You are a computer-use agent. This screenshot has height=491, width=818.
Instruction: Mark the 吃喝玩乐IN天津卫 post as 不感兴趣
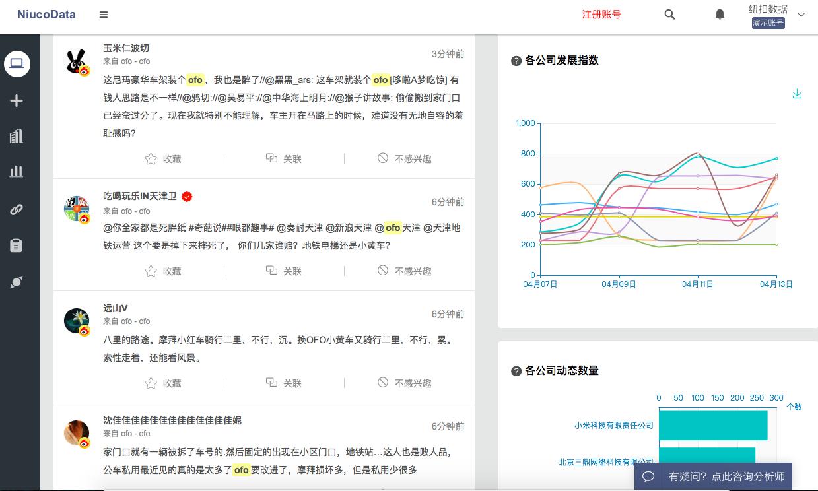pyautogui.click(x=405, y=271)
